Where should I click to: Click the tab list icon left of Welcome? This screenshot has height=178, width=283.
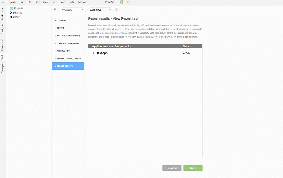[55, 9]
